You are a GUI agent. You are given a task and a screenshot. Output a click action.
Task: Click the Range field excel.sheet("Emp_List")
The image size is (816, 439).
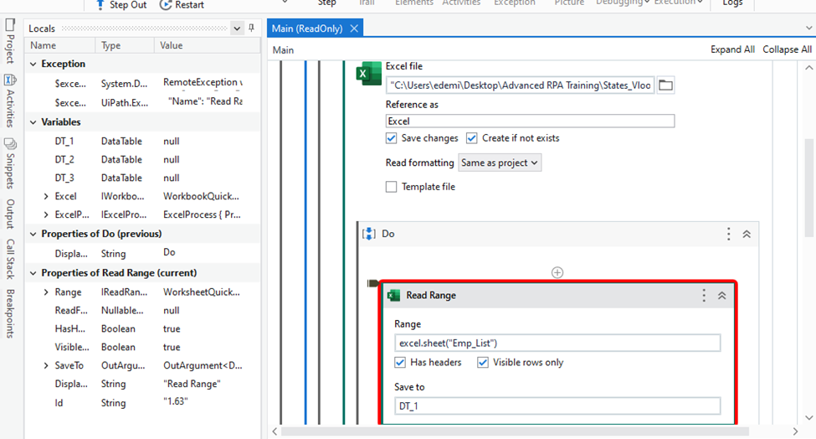(x=557, y=343)
